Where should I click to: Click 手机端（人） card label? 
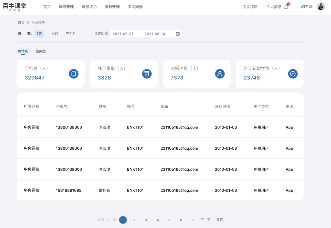pos(36,68)
